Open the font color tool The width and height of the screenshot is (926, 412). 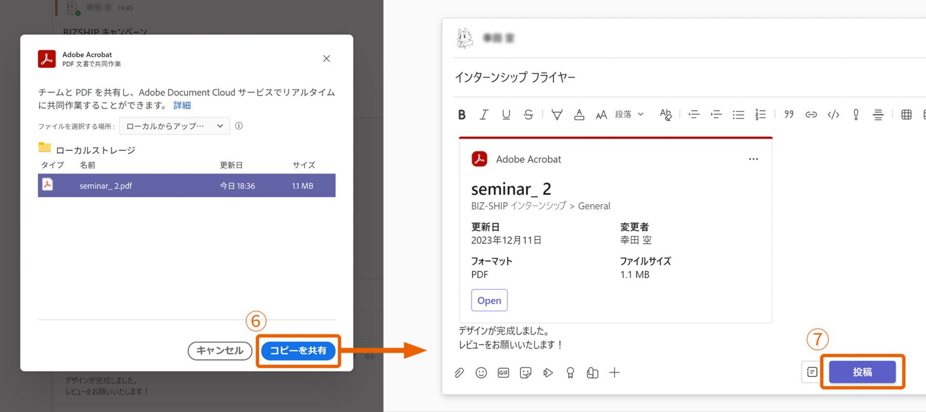click(x=579, y=114)
